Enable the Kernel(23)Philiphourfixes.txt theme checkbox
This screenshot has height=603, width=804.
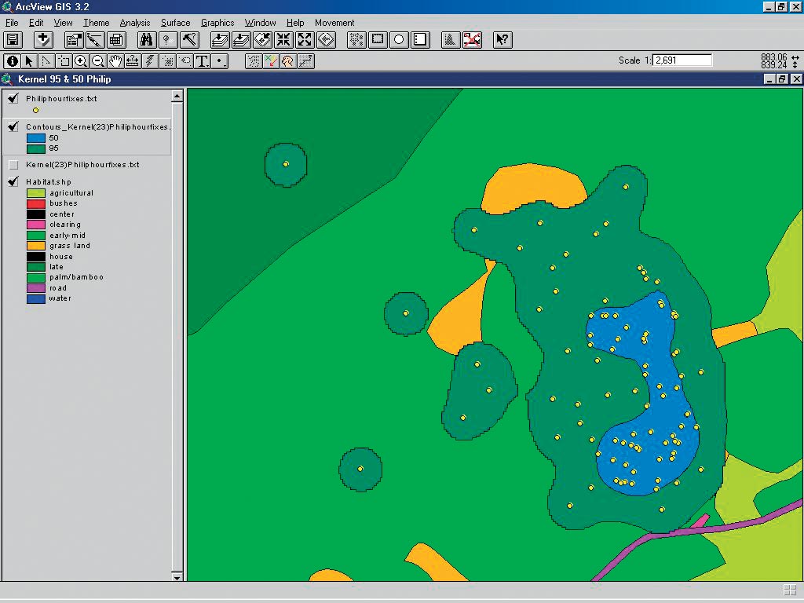13,165
